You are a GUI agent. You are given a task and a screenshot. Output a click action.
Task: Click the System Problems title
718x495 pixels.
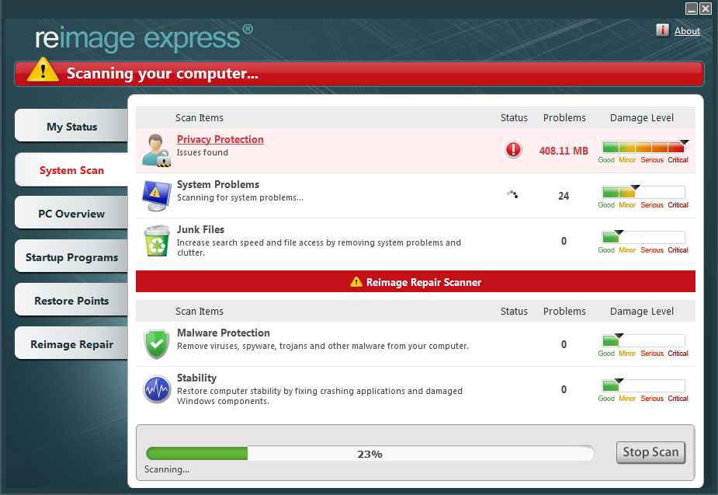218,184
